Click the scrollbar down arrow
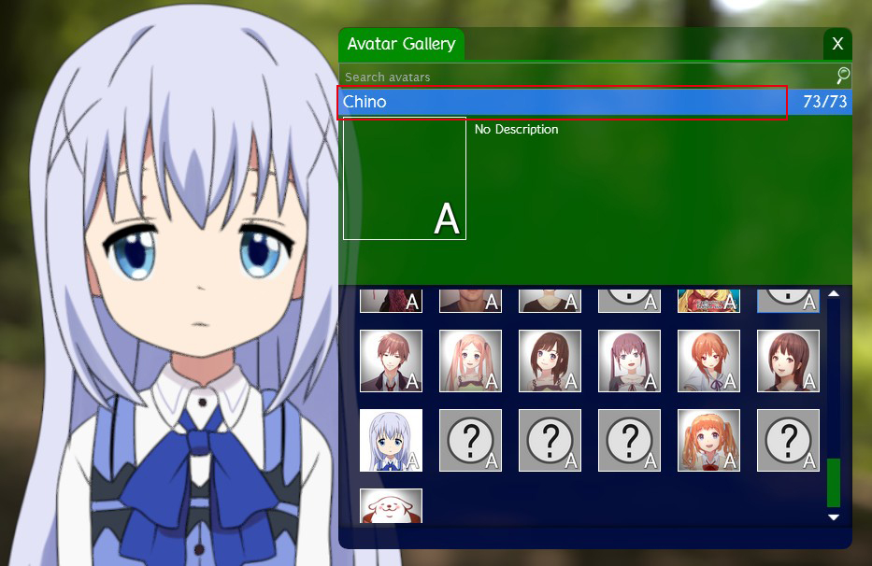The width and height of the screenshot is (872, 566). 834,517
